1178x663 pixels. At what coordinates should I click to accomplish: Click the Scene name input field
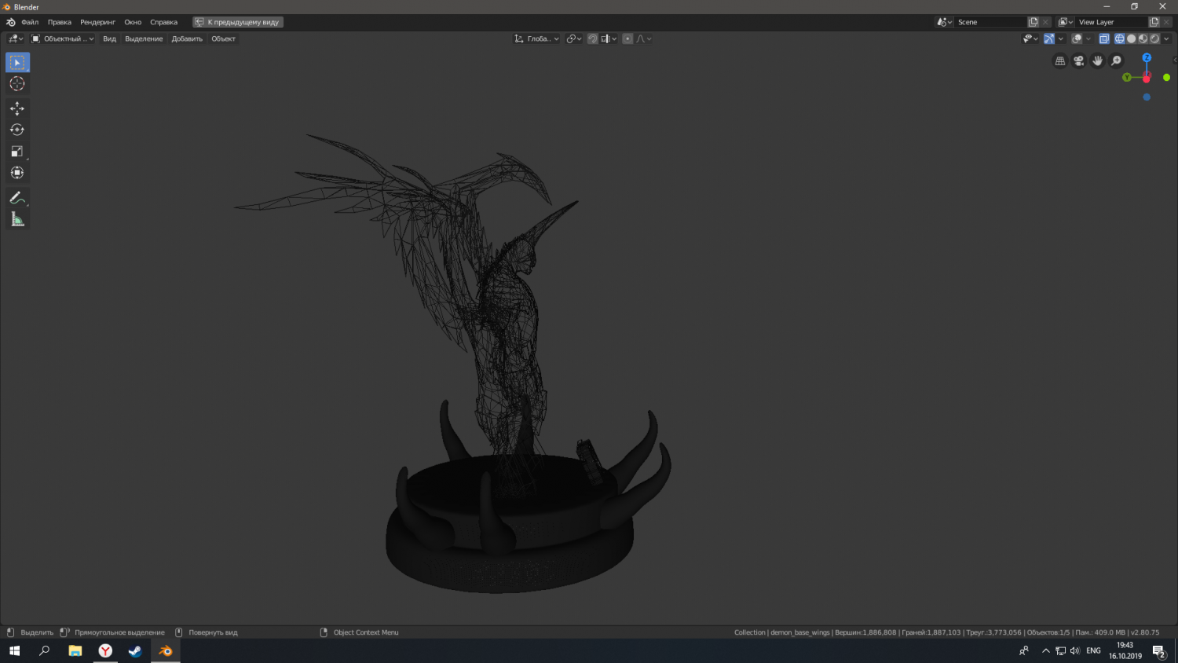(x=990, y=22)
